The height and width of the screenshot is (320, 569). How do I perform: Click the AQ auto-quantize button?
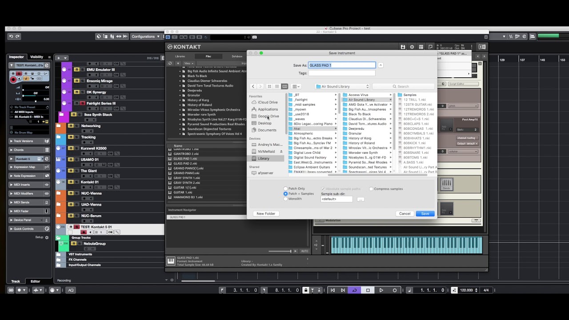tap(71, 290)
